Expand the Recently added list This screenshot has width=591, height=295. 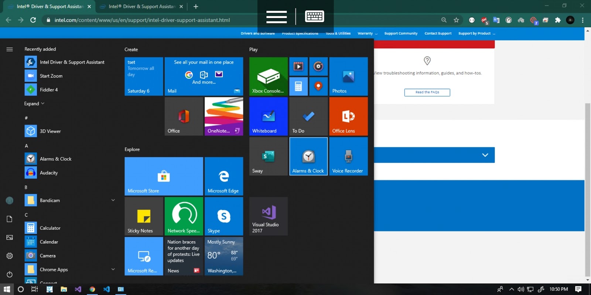pyautogui.click(x=34, y=104)
